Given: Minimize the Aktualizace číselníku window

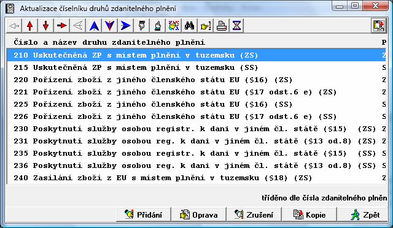Looking at the screenshot, I should tap(340, 6).
